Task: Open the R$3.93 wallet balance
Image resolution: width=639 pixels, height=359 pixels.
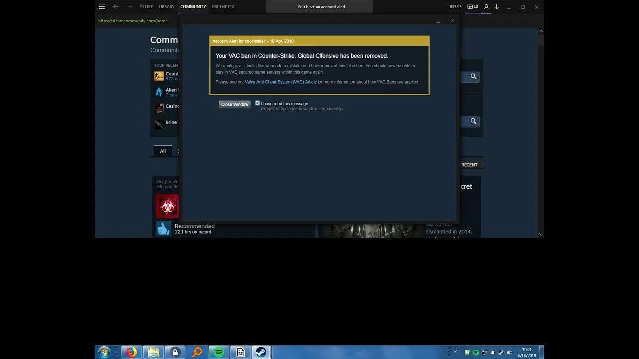Action: pyautogui.click(x=455, y=7)
